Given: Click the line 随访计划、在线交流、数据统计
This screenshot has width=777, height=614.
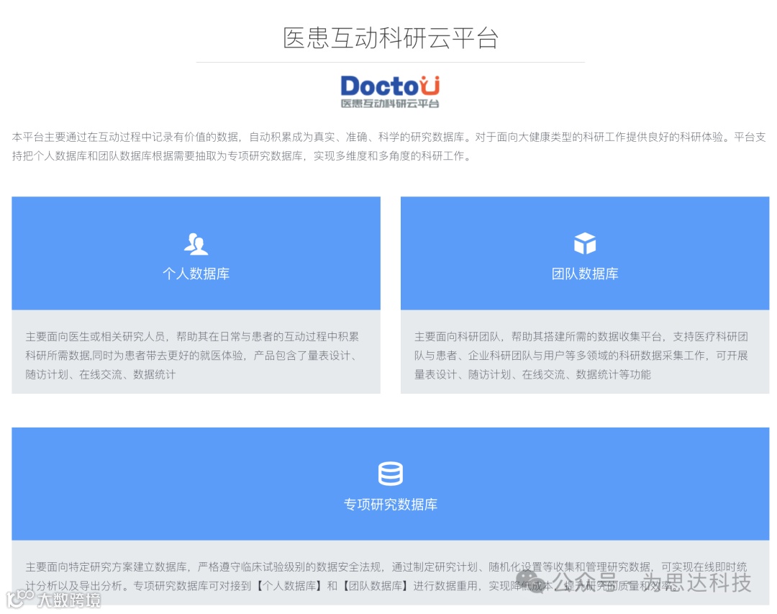Looking at the screenshot, I should pos(101,374).
